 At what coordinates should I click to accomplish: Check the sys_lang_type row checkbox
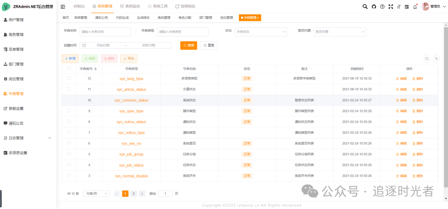[x=69, y=78]
